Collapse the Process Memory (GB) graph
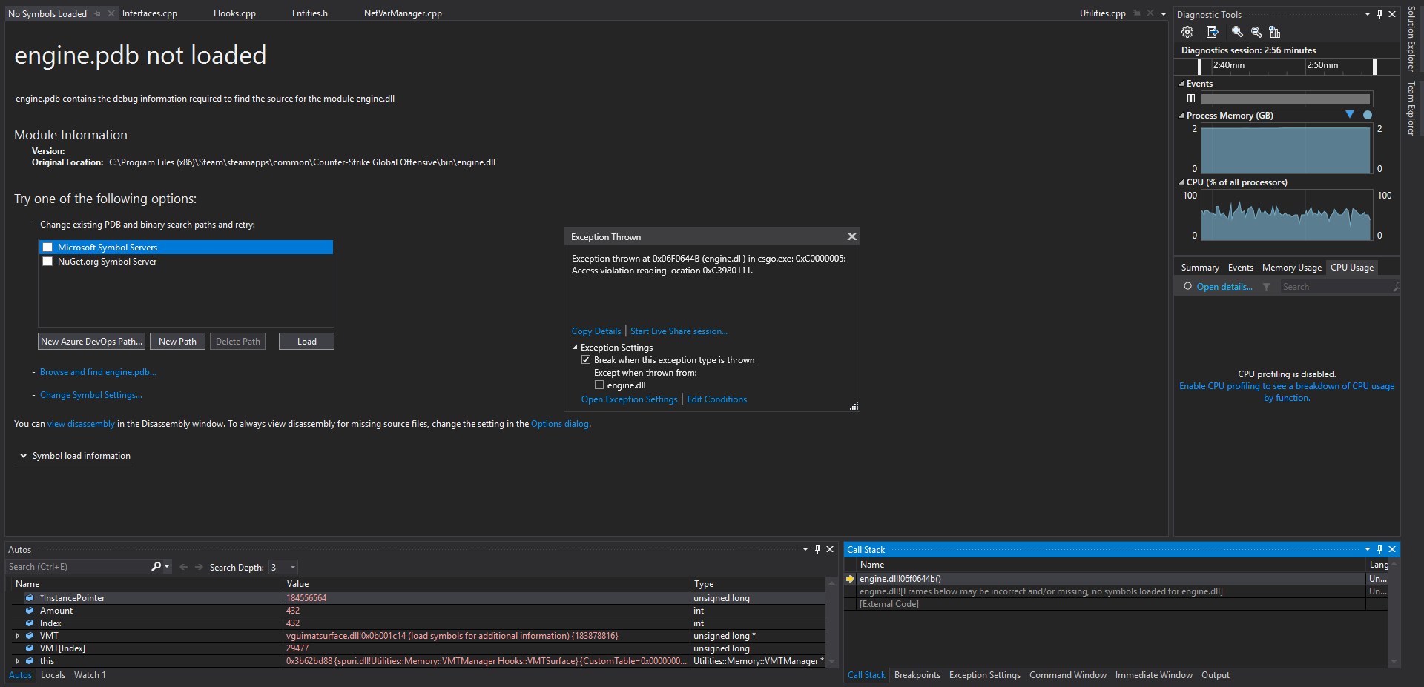The width and height of the screenshot is (1424, 687). pyautogui.click(x=1181, y=116)
